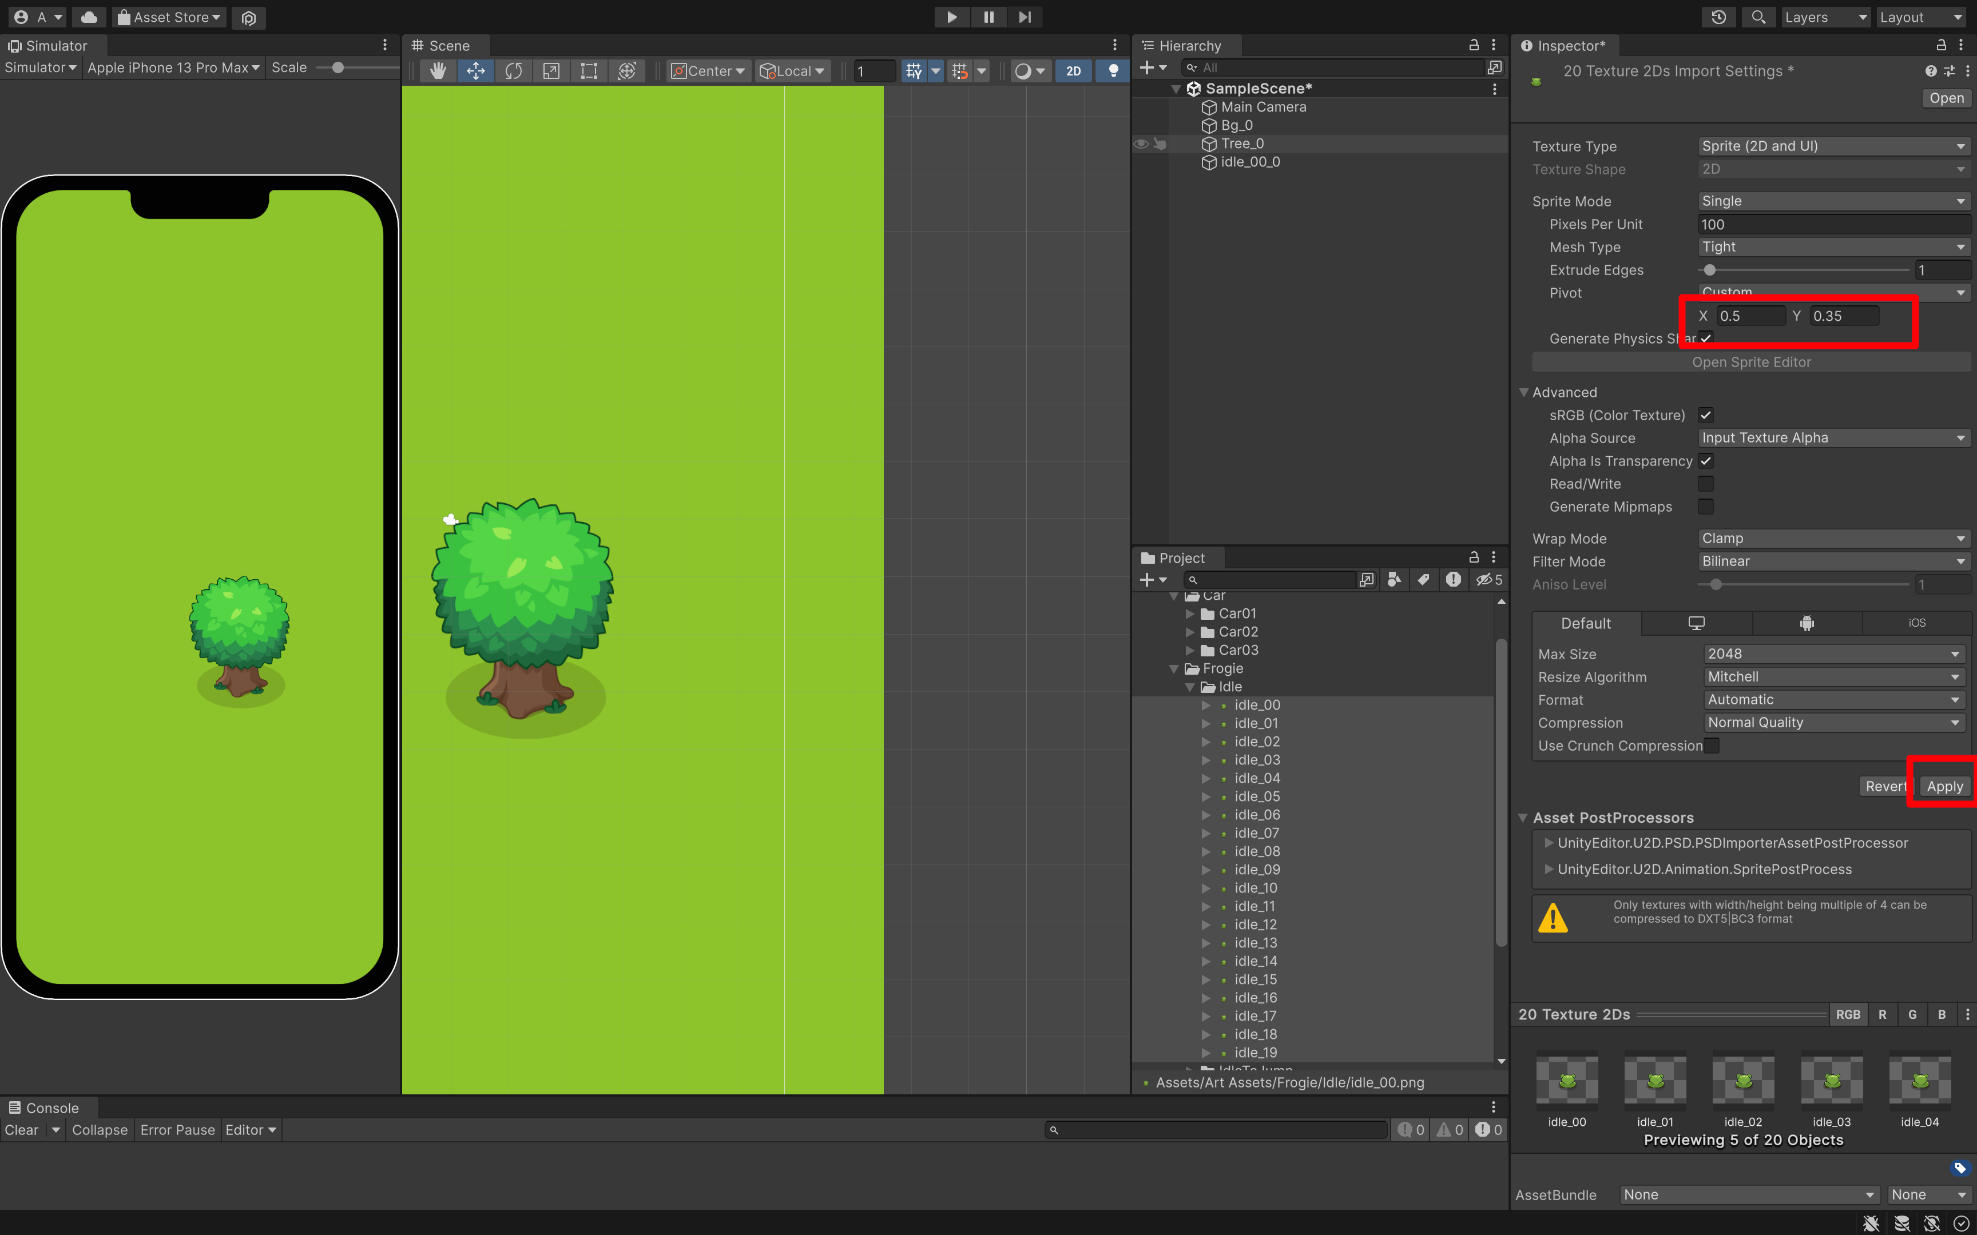Toggle snap increment icon in Scene toolbar
Screen dimensions: 1977x1235
pyautogui.click(x=960, y=71)
